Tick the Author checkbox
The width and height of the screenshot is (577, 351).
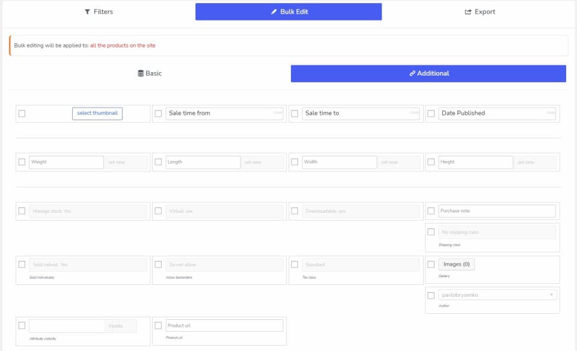click(431, 295)
